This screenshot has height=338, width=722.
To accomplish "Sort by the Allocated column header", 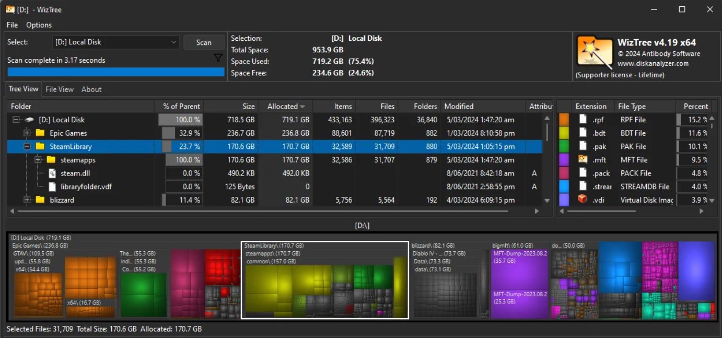I will [286, 106].
